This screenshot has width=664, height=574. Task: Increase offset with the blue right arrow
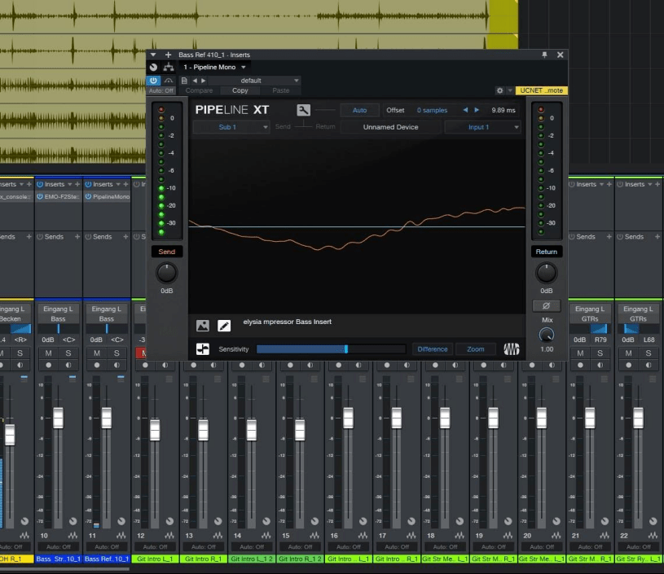[x=477, y=110]
